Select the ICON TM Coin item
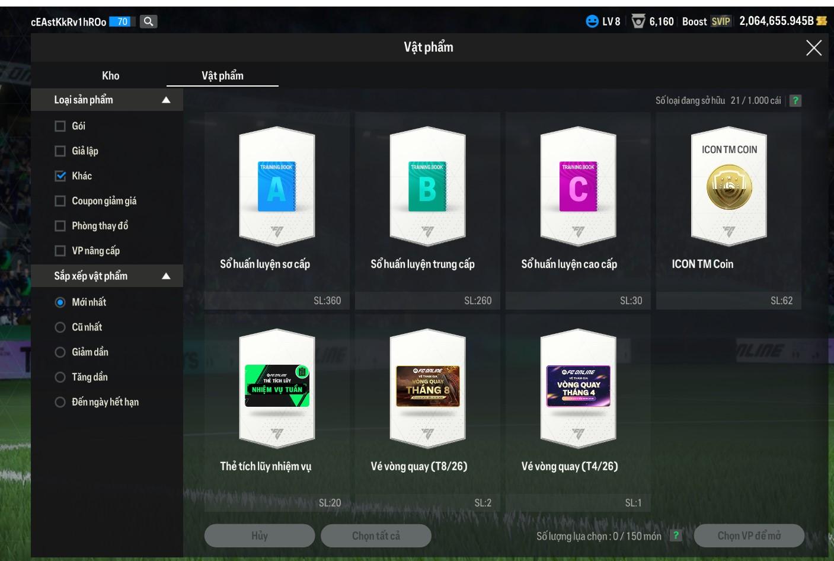Viewport: 834px width, 561px height. tap(729, 187)
